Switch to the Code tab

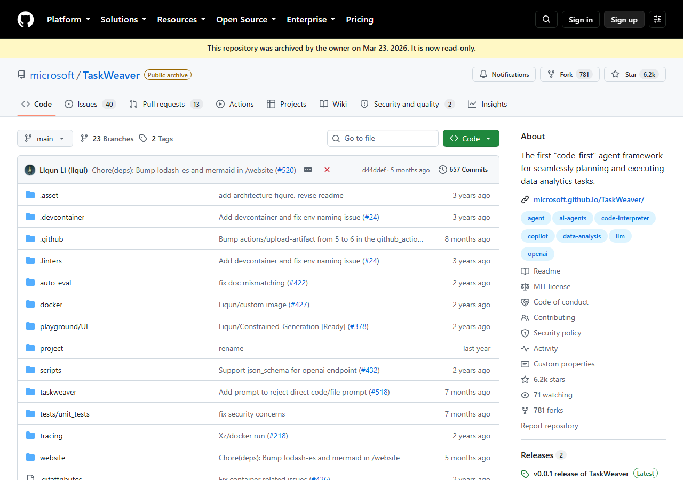click(x=36, y=104)
